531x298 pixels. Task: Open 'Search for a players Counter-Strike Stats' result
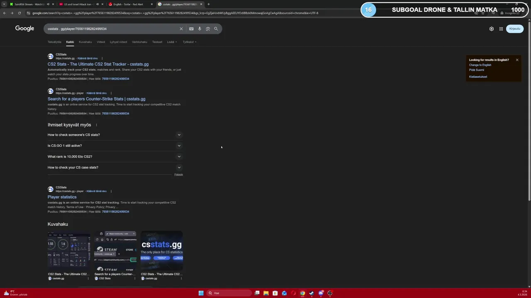[x=96, y=99]
